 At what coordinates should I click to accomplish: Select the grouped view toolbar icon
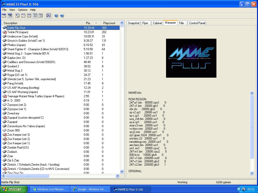pyautogui.click(x=41, y=16)
